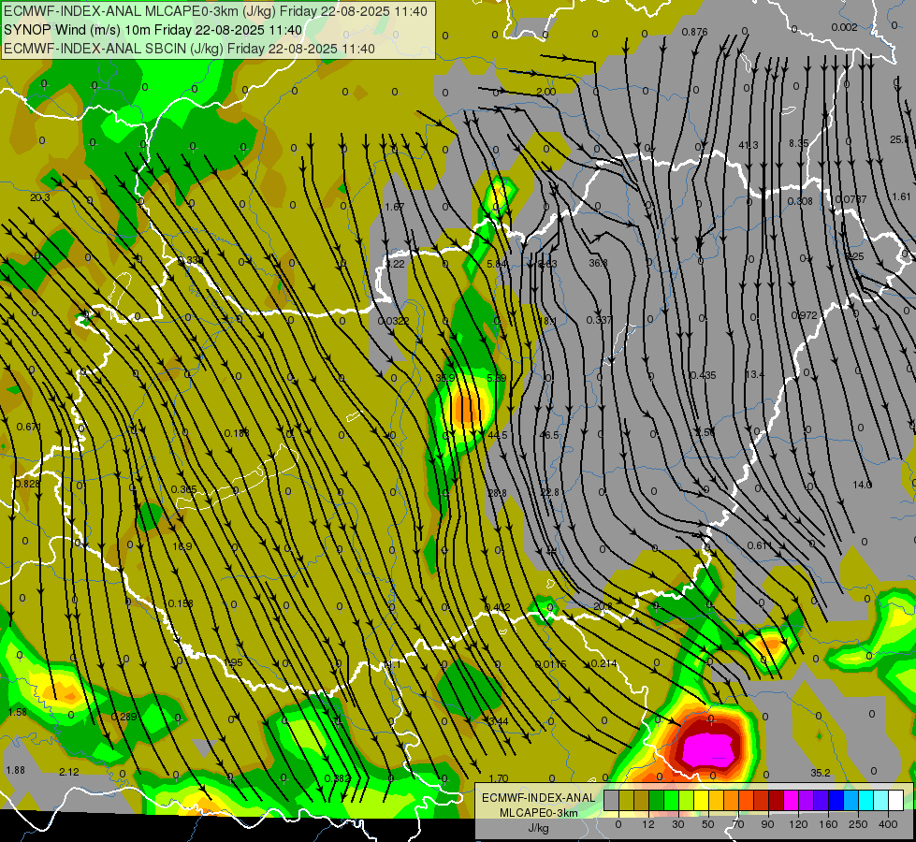The height and width of the screenshot is (842, 916).
Task: Click the map value '0.671'
Action: 29,428
